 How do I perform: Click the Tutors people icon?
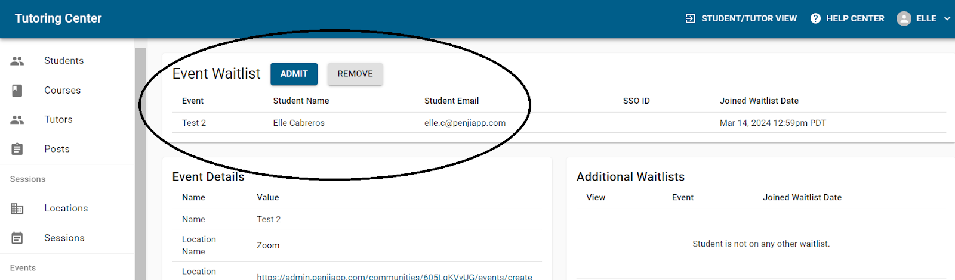pyautogui.click(x=17, y=120)
